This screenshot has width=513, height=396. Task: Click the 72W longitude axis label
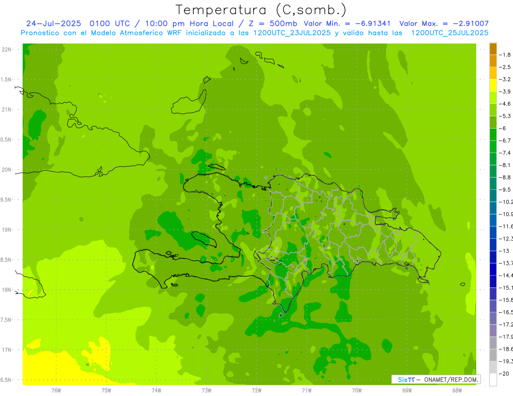pos(256,390)
